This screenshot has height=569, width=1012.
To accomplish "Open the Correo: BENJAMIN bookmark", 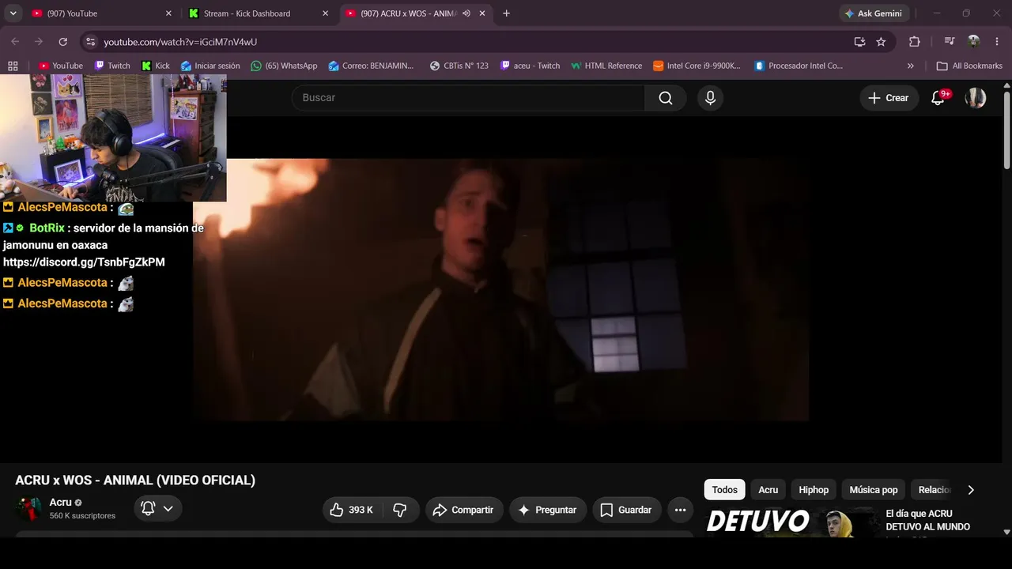I will (x=371, y=66).
